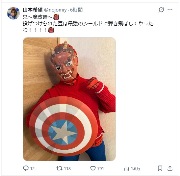
Task: Click the 791 likes count
Action: click(101, 168)
